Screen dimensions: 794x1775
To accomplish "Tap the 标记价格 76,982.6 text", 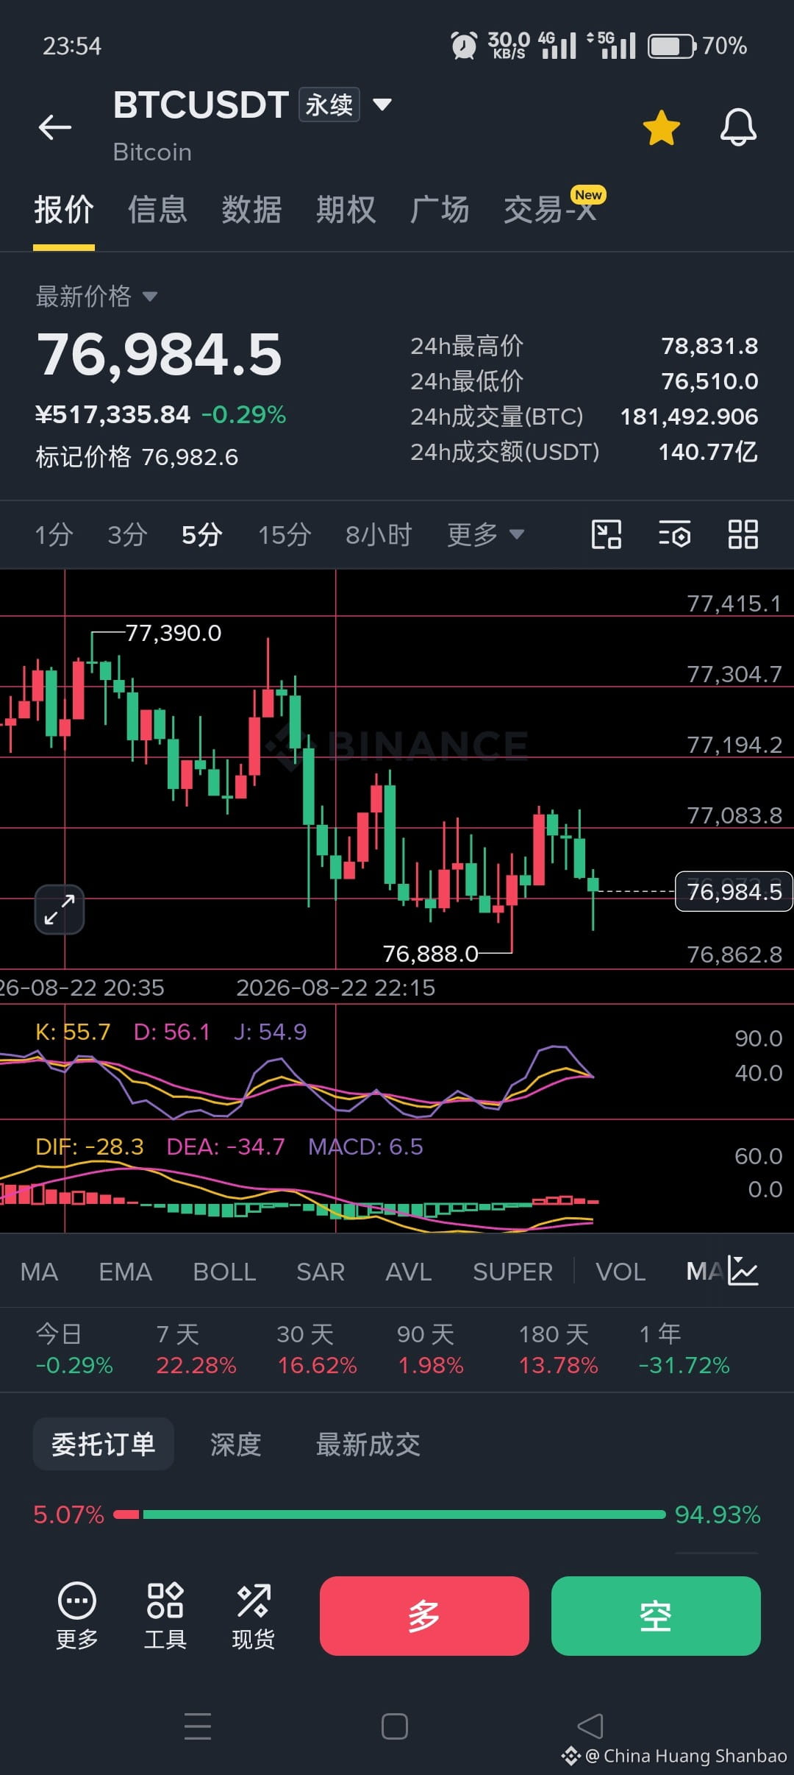I will coord(137,457).
